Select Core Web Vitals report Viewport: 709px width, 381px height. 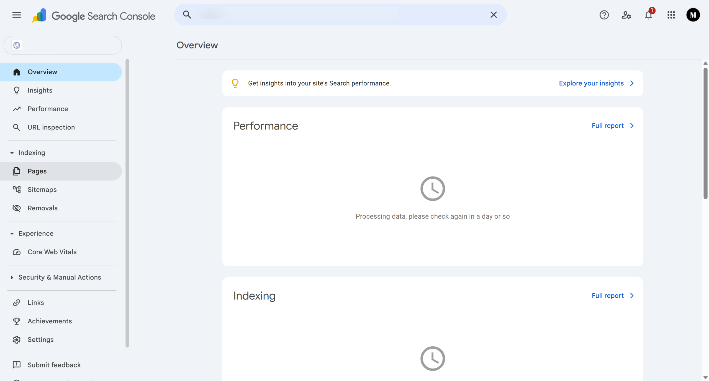tap(52, 252)
